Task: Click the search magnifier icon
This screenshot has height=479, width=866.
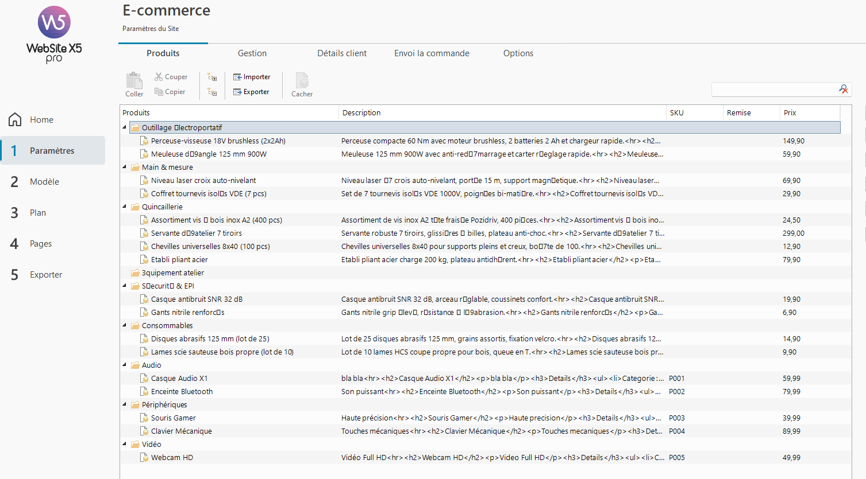Action: point(843,89)
